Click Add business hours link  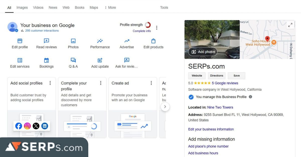(203, 153)
